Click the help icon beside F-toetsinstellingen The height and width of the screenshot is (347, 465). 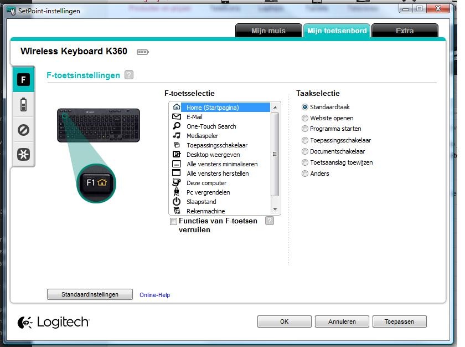pyautogui.click(x=129, y=75)
